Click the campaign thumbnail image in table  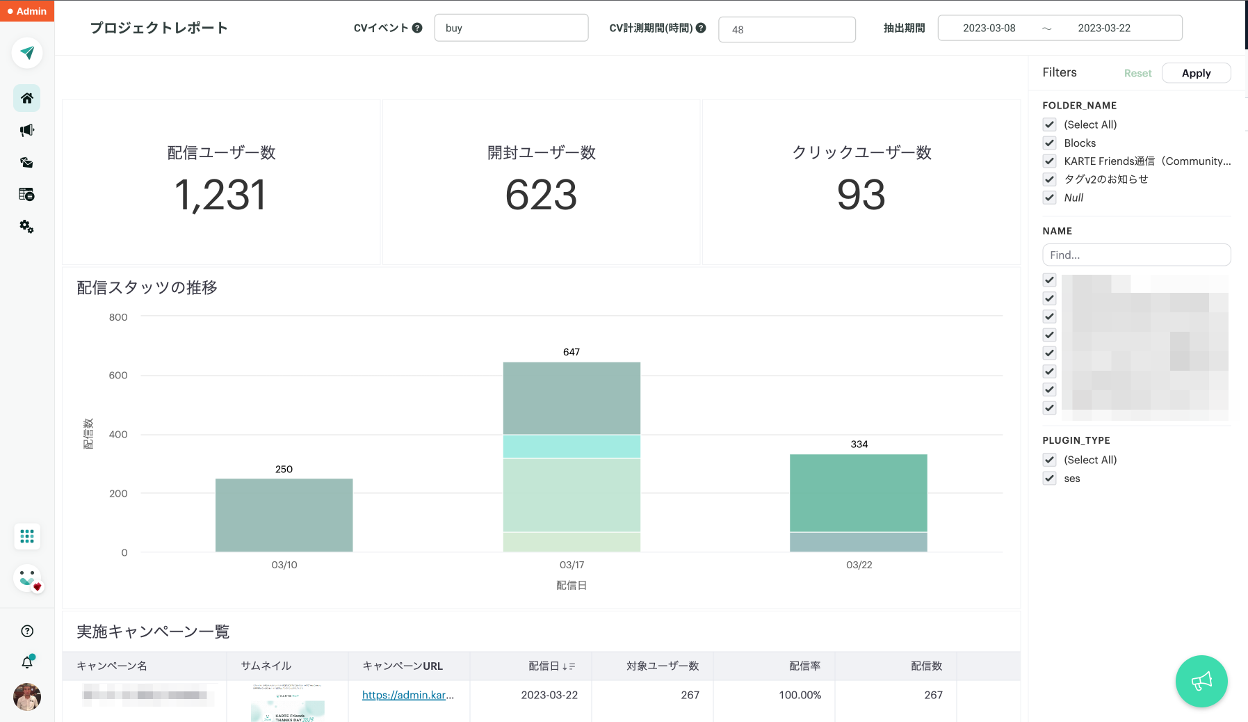[x=288, y=703]
